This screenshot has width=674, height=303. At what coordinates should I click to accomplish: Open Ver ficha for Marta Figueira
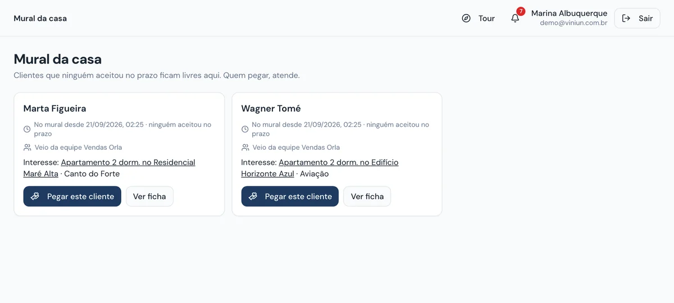(x=149, y=196)
